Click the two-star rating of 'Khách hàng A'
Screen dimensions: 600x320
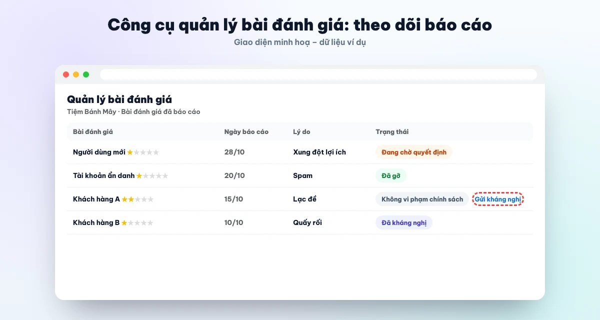pyautogui.click(x=137, y=199)
